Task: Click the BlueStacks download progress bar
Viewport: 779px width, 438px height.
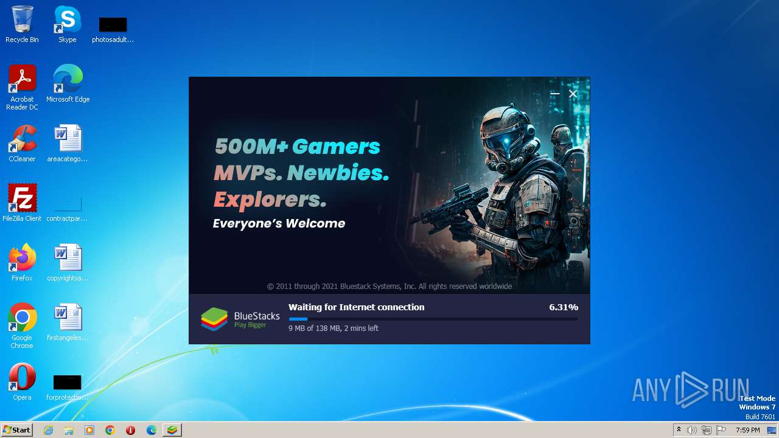Action: click(x=433, y=319)
